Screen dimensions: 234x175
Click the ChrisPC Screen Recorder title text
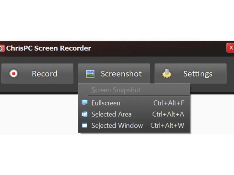[x=49, y=48]
